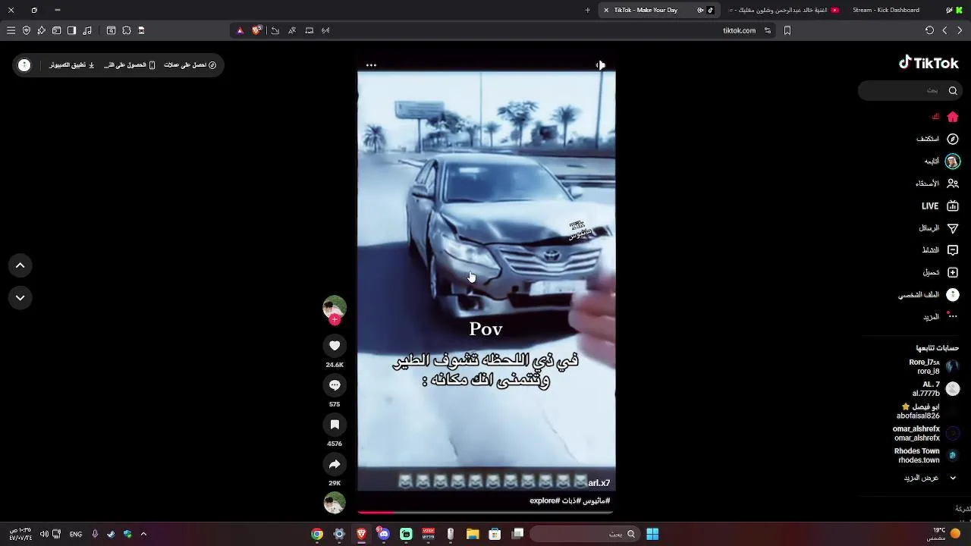Image resolution: width=971 pixels, height=546 pixels.
Task: Expand the system tray hidden icons chevron
Action: [143, 534]
